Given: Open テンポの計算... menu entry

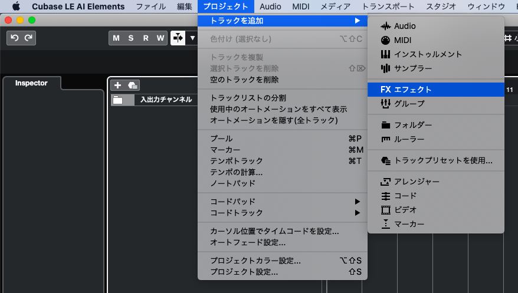Looking at the screenshot, I should 283,172.
